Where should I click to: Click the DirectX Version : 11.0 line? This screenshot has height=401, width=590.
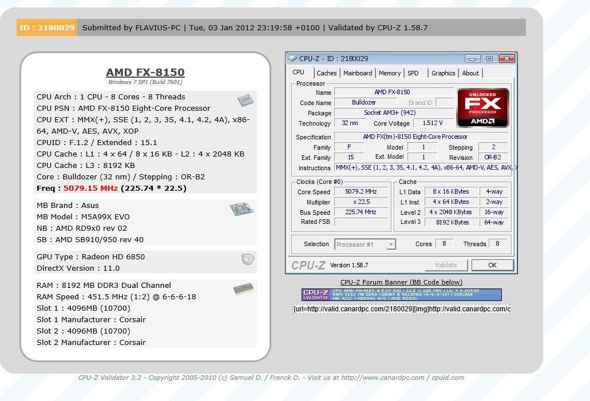click(x=78, y=268)
